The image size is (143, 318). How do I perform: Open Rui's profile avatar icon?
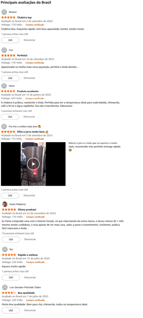pyautogui.click(x=5, y=249)
